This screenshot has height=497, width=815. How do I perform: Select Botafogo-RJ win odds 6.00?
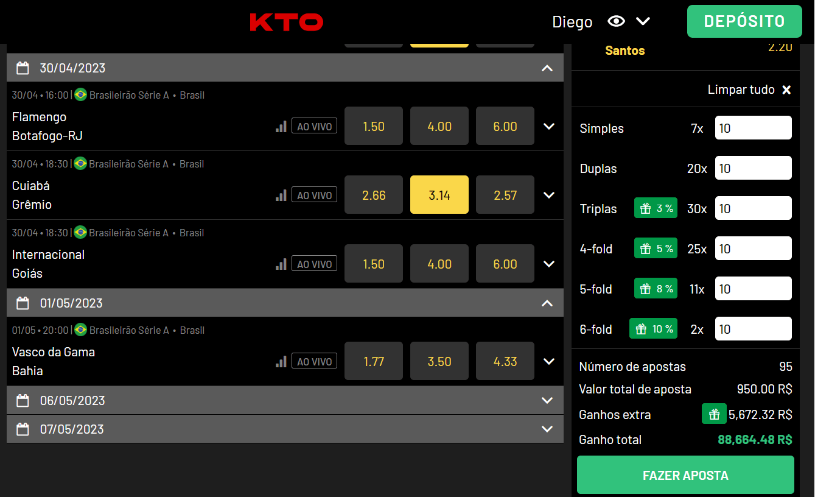pos(505,126)
